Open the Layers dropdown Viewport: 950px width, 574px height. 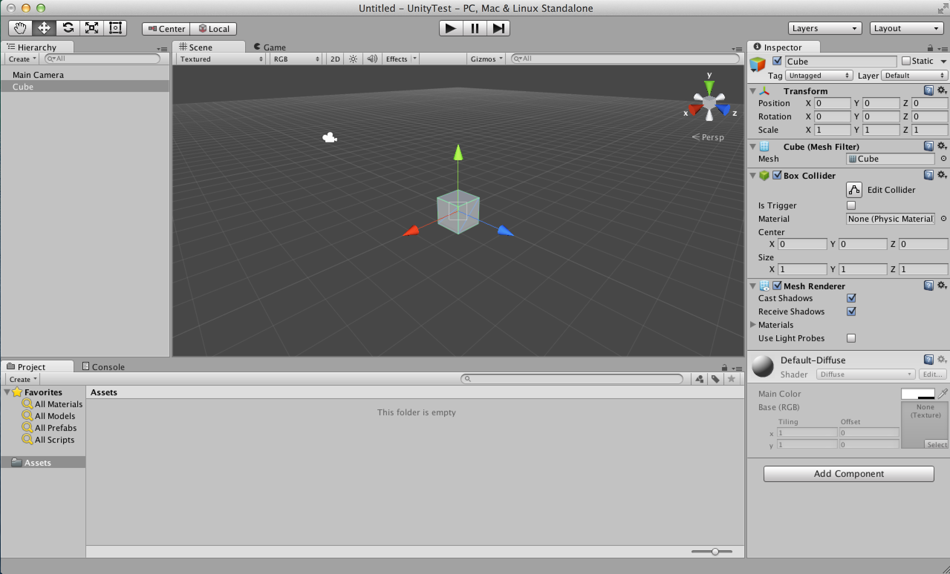[x=824, y=28]
